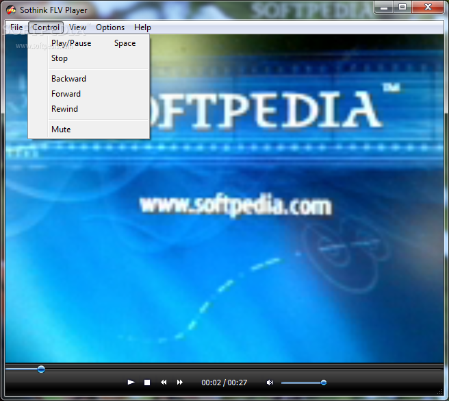Click the fast-forward double-arrow icon
The width and height of the screenshot is (449, 401).
[x=180, y=382]
